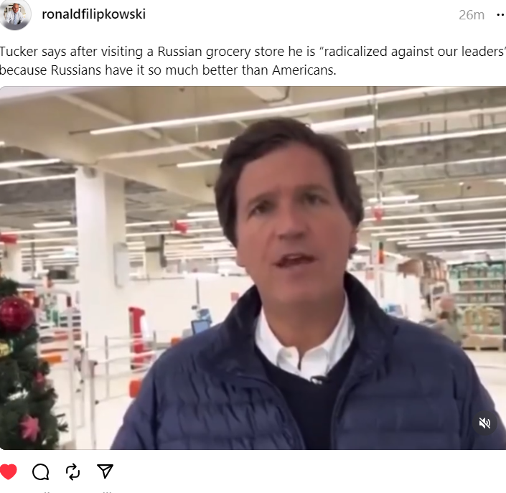Click the pink star decoration on the tree
The image size is (506, 493).
click(30, 428)
